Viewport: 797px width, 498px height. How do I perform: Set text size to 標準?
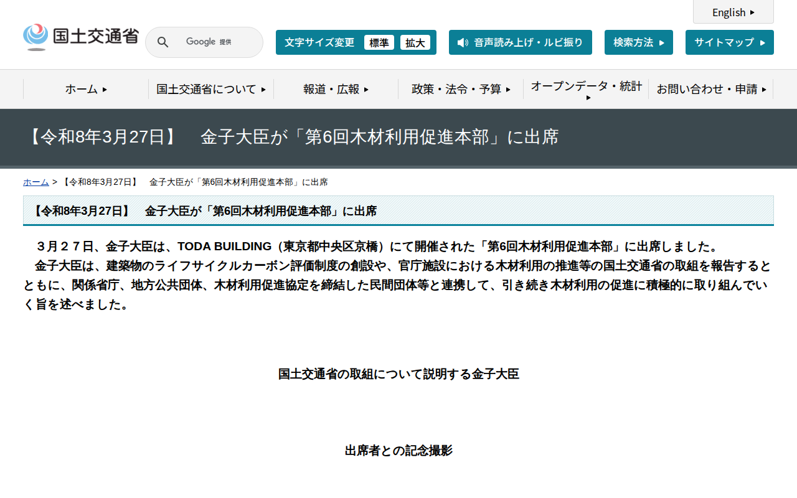point(379,42)
